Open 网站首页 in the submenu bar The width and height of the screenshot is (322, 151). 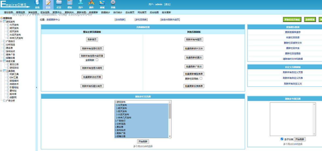click(x=142, y=12)
